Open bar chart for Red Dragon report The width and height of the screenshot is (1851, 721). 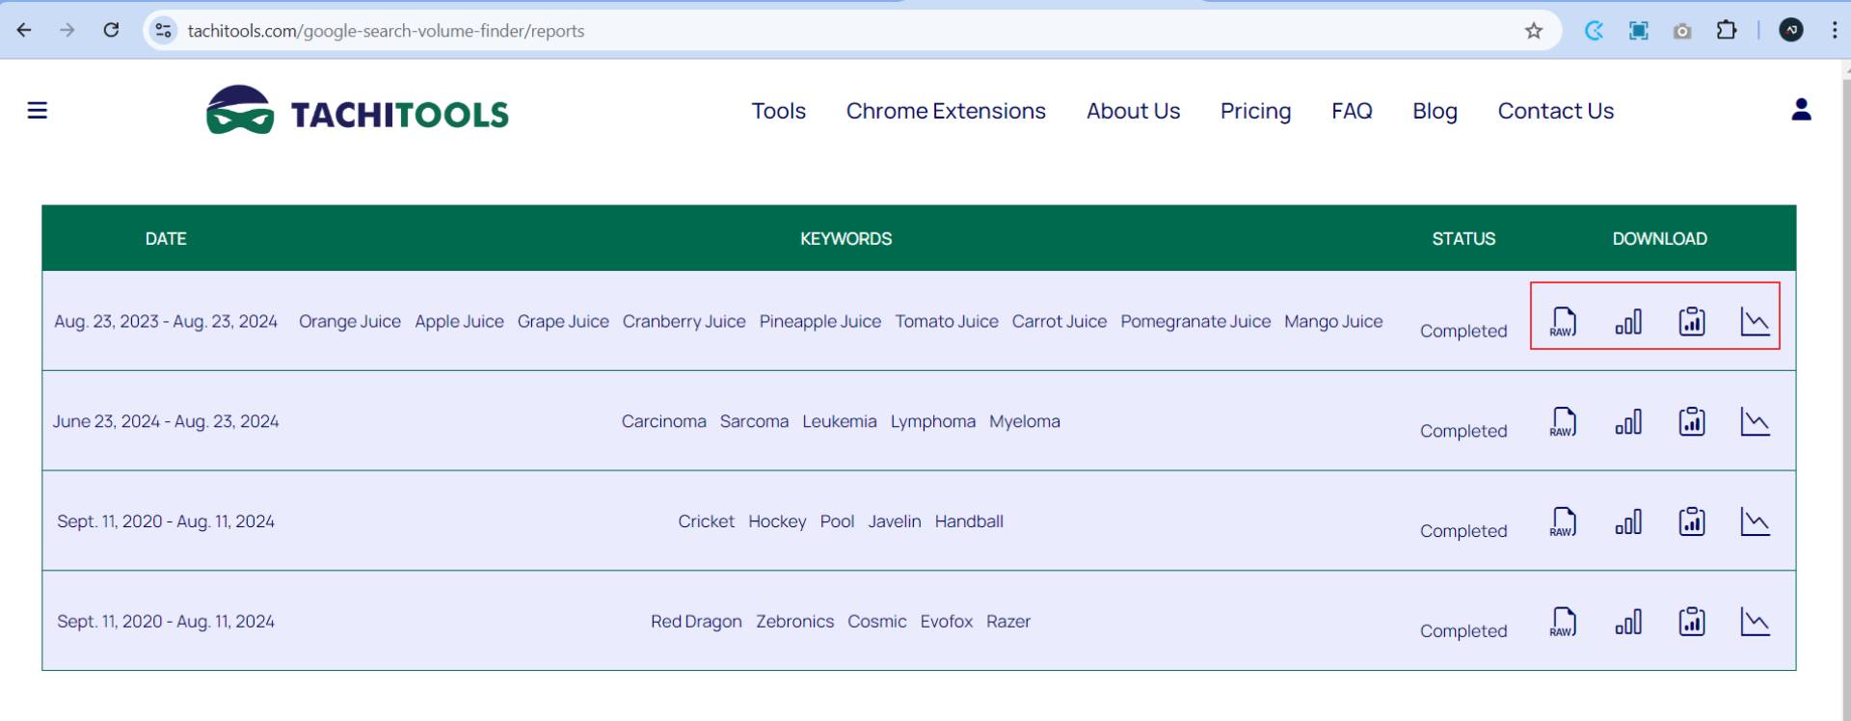click(x=1628, y=623)
